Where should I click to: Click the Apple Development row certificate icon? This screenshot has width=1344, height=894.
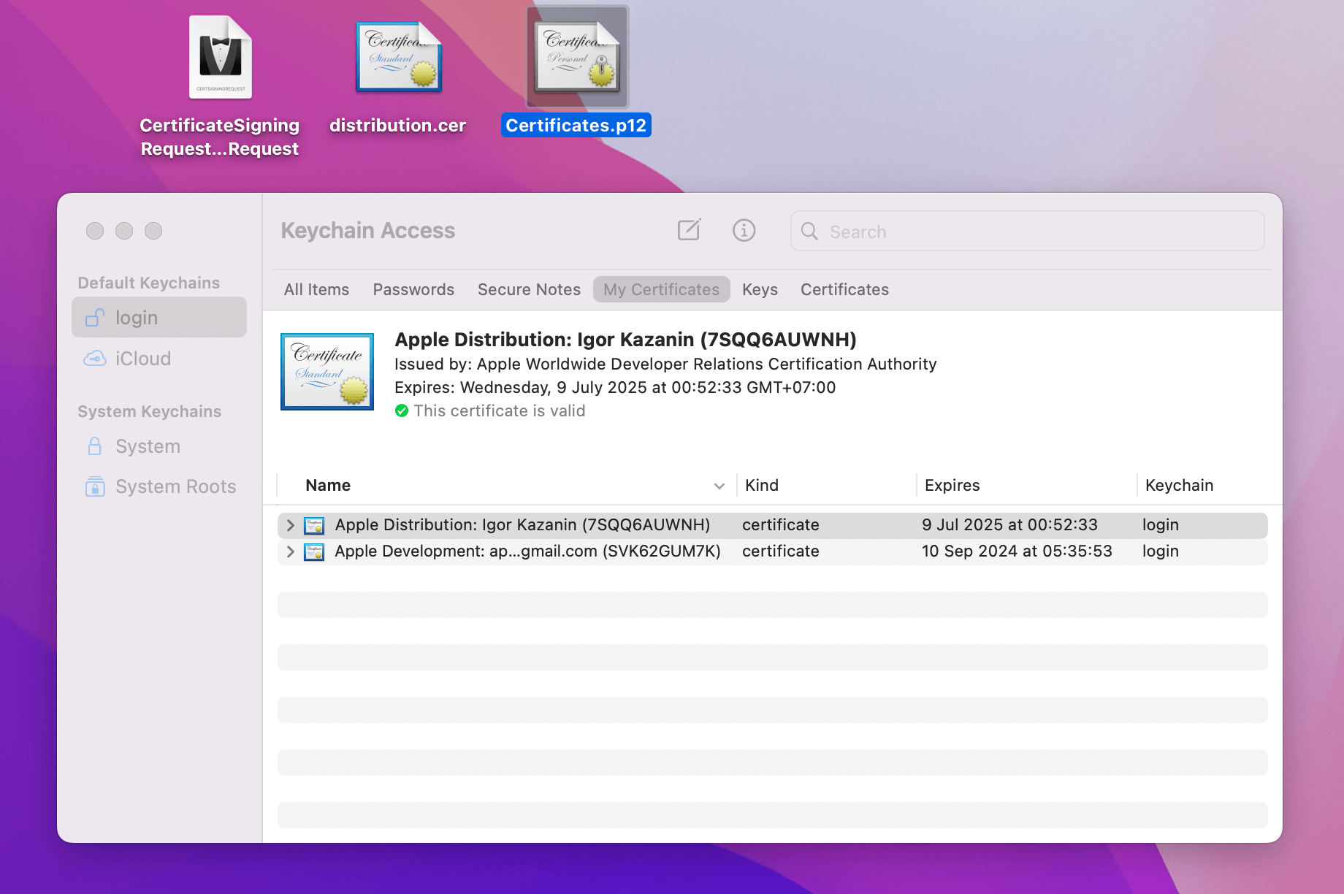click(314, 551)
